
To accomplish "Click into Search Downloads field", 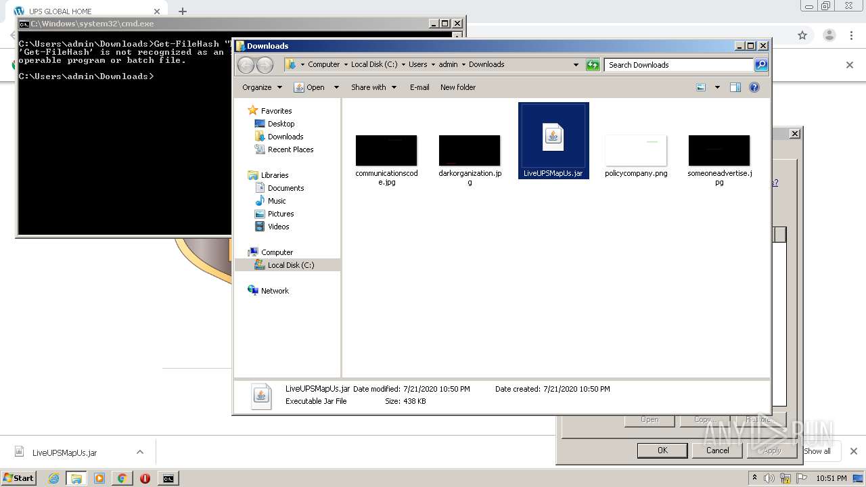I will [679, 65].
